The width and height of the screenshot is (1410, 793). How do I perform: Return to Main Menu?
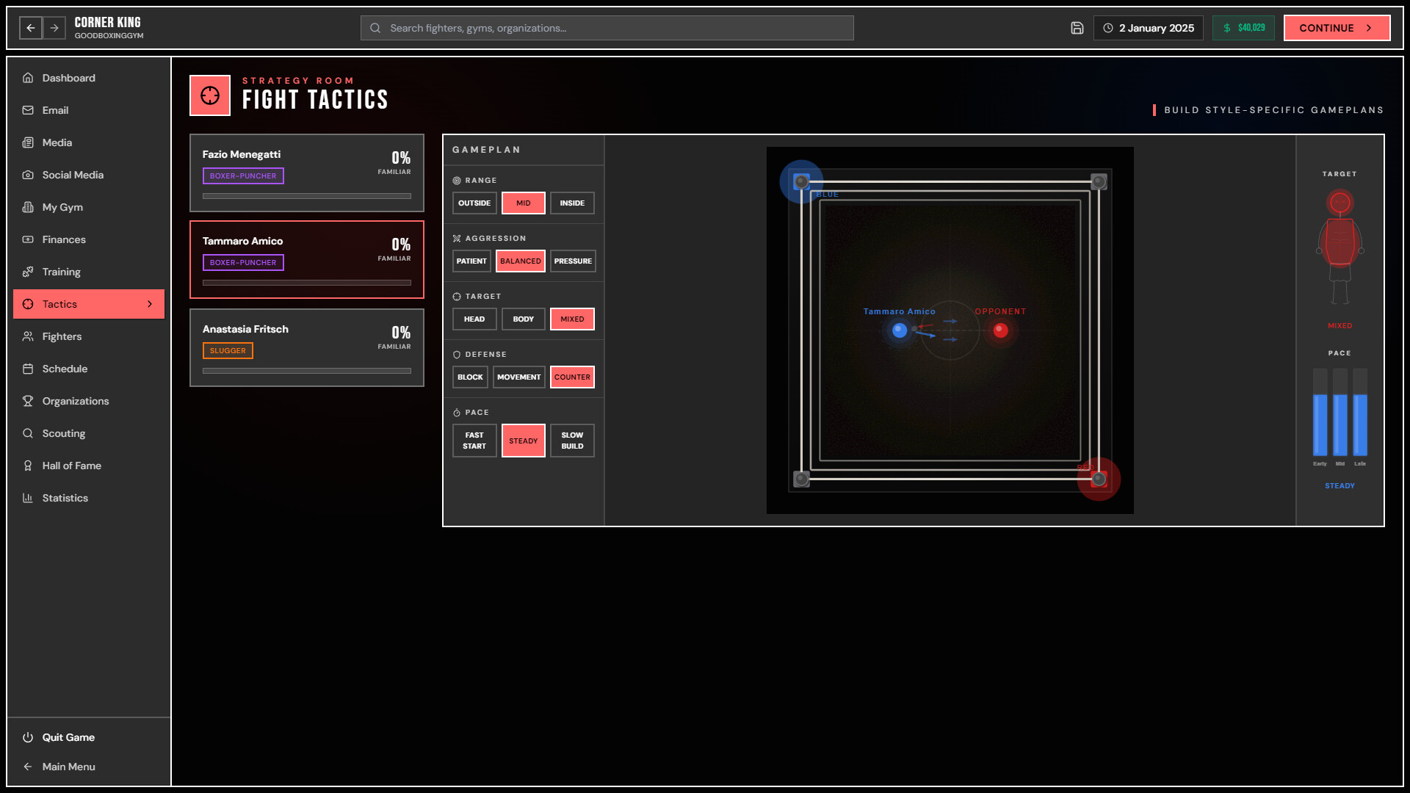pyautogui.click(x=68, y=767)
